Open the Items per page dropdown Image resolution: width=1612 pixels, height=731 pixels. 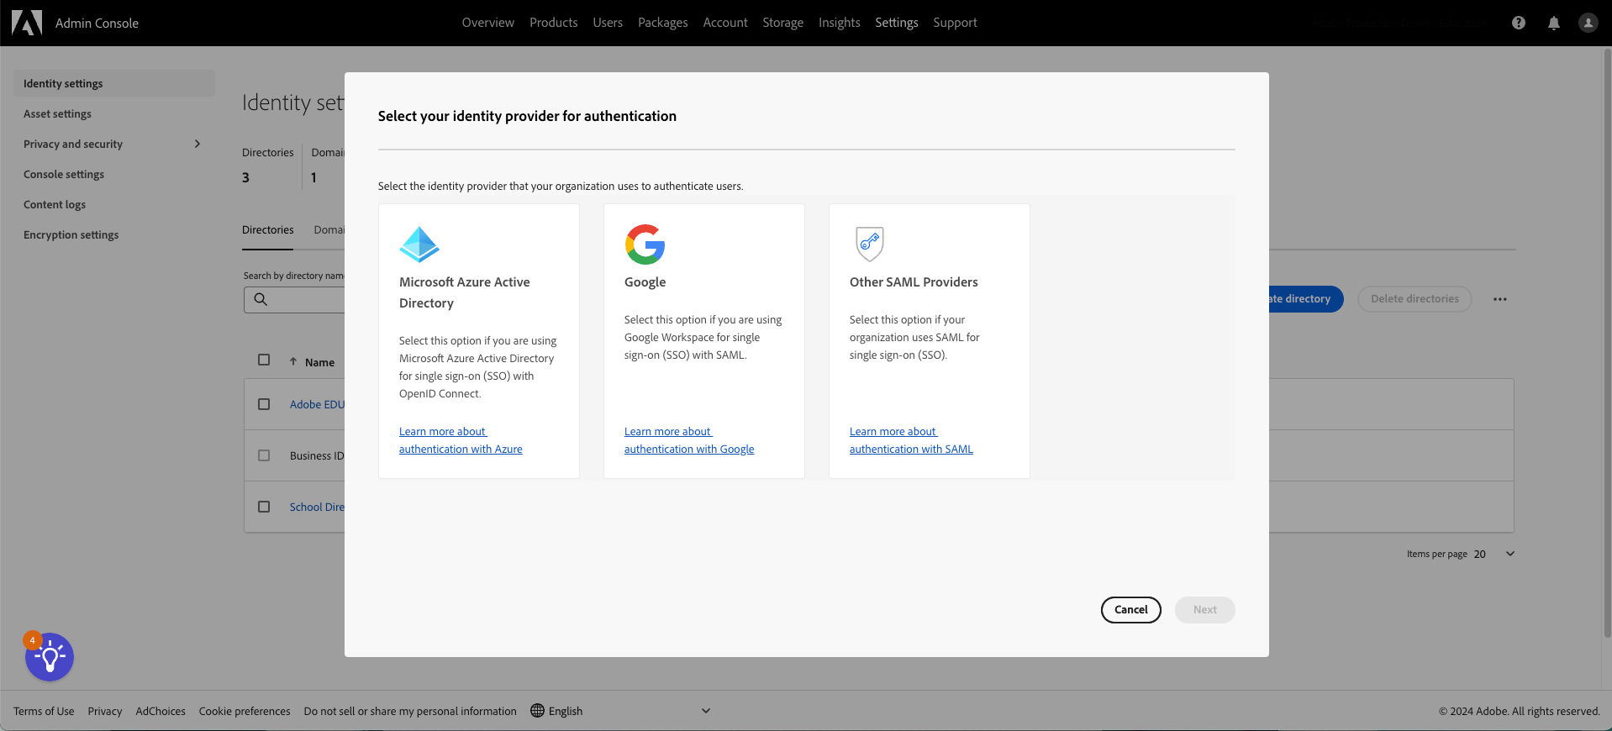click(1494, 554)
